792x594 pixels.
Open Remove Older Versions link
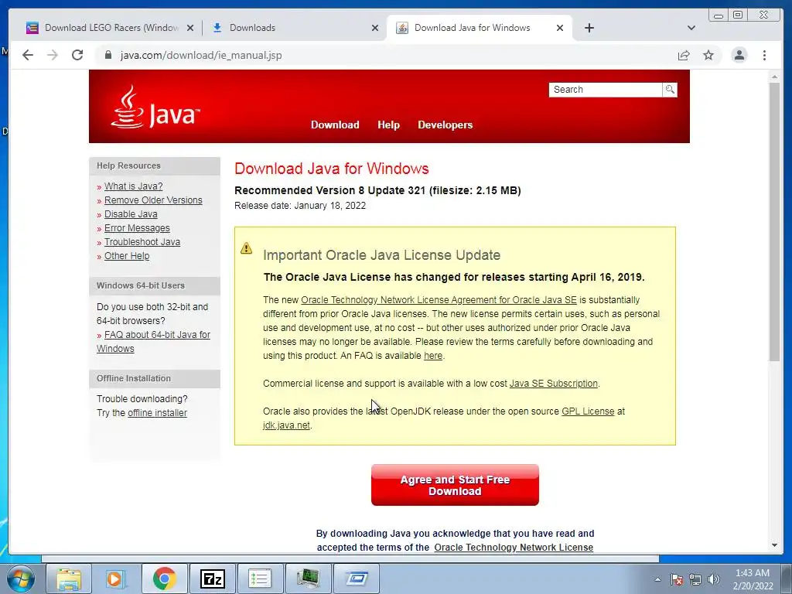[153, 200]
